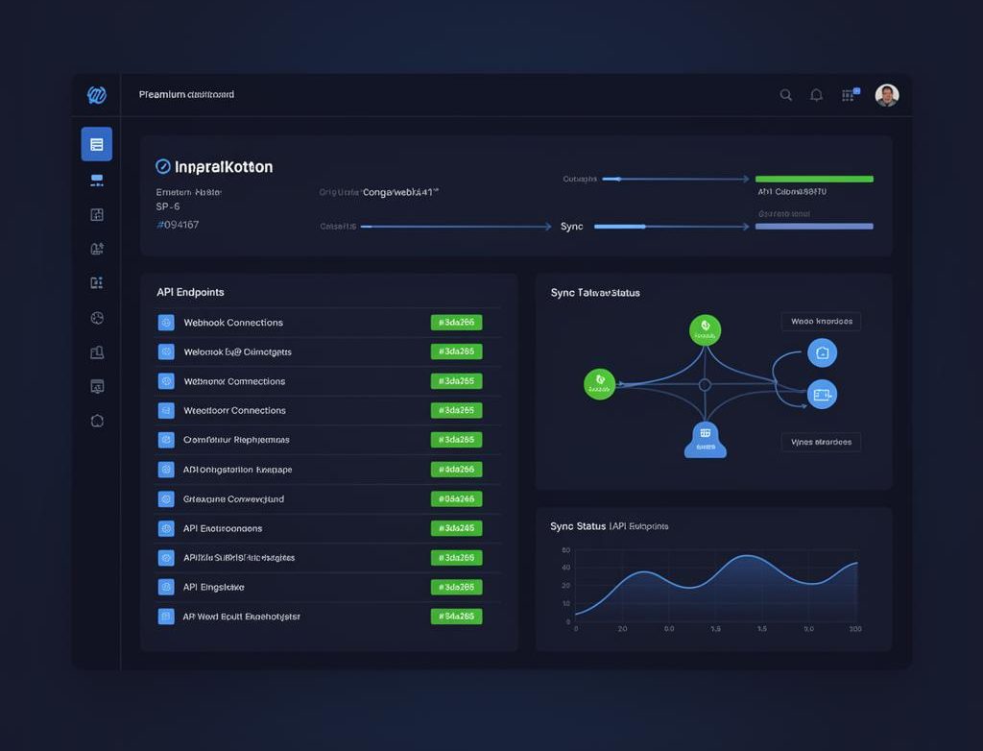This screenshot has height=751, width=983.
Task: Click the API Endpoints panel heading
Action: click(x=190, y=292)
